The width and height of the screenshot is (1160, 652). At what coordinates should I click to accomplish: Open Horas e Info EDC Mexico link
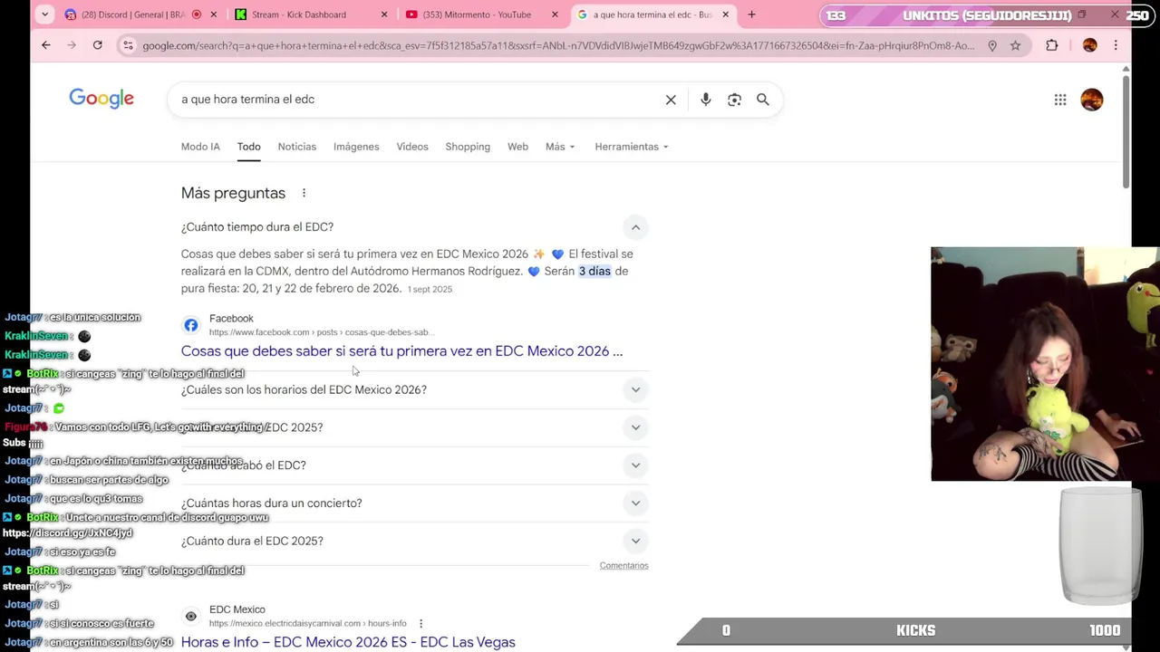[348, 642]
